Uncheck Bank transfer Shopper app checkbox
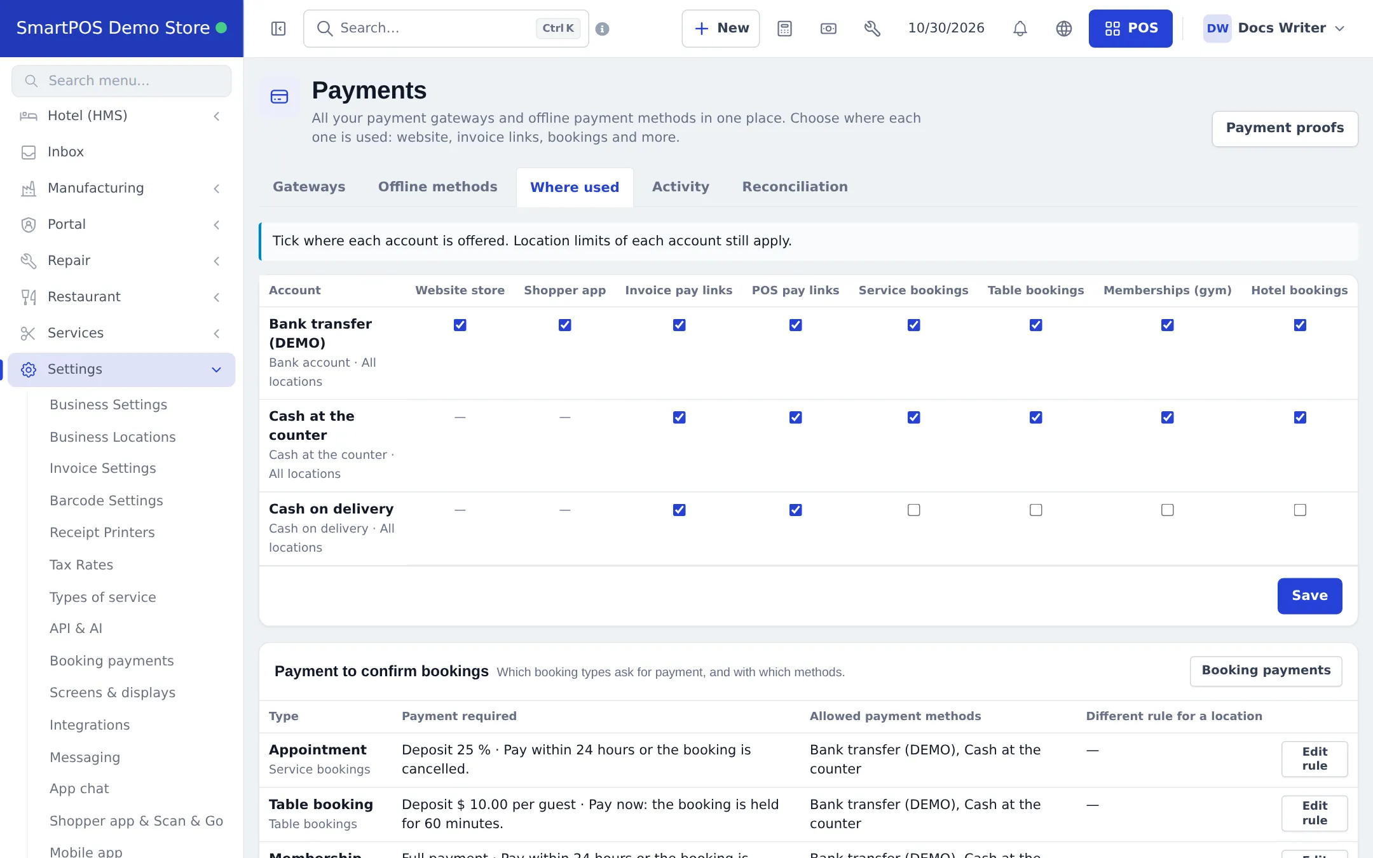This screenshot has width=1373, height=858. pyautogui.click(x=565, y=325)
